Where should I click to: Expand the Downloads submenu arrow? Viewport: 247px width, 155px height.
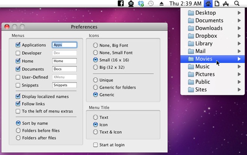pyautogui.click(x=239, y=28)
